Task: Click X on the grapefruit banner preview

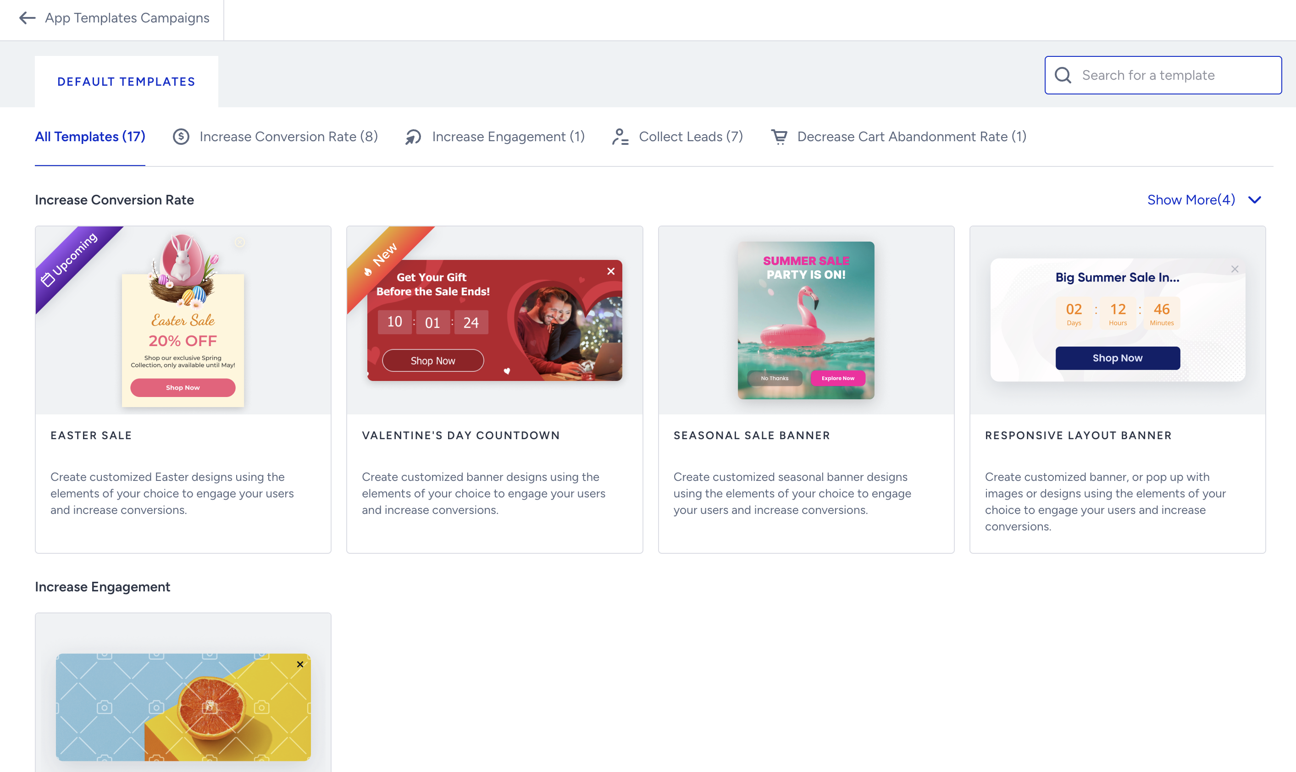Action: [x=300, y=664]
